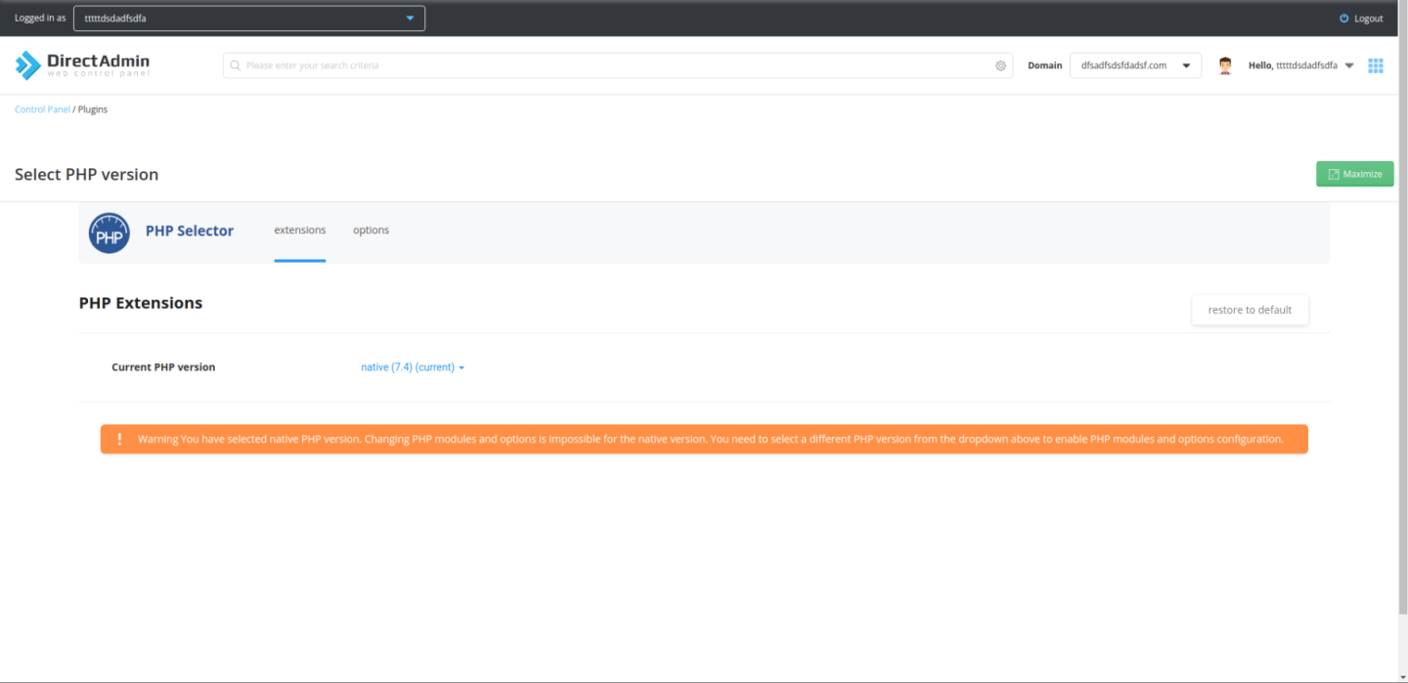Click the Logout text link
Viewport: 1408px width, 683px height.
point(1368,19)
